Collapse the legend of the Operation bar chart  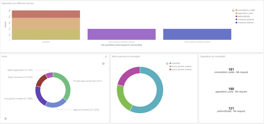tap(233, 10)
